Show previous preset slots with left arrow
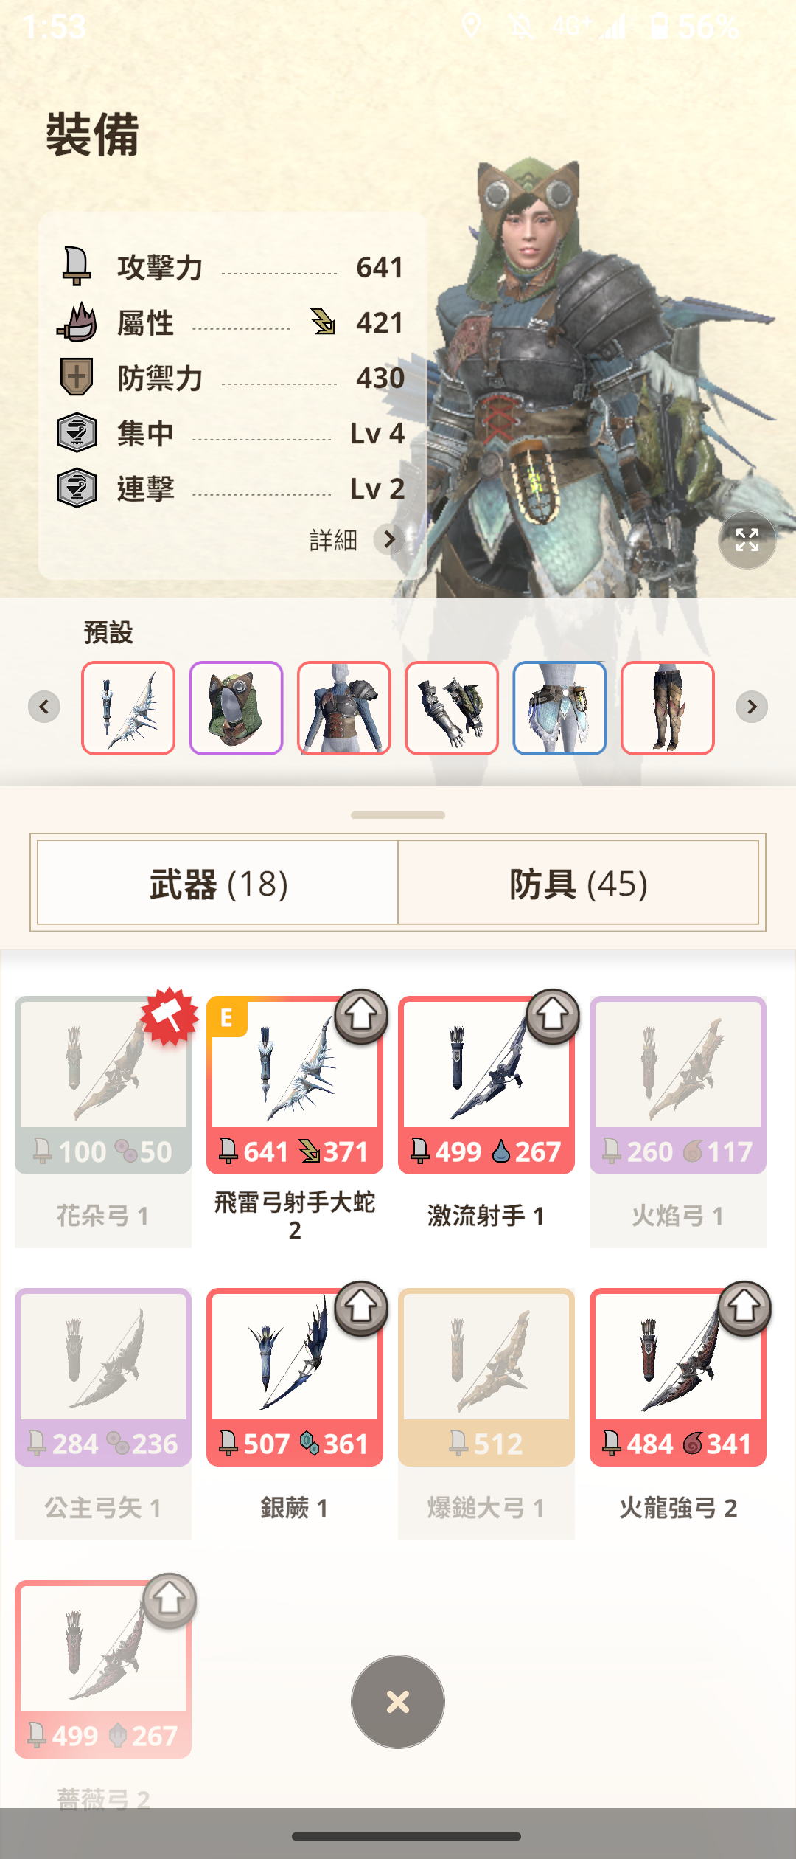This screenshot has width=796, height=1859. 44,707
